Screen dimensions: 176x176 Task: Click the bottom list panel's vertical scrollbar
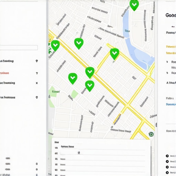click(x=151, y=161)
